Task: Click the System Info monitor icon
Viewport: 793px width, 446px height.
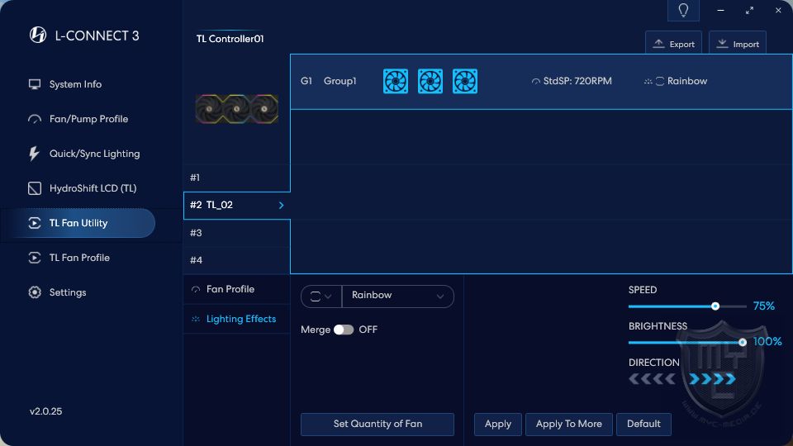Action: pos(35,84)
